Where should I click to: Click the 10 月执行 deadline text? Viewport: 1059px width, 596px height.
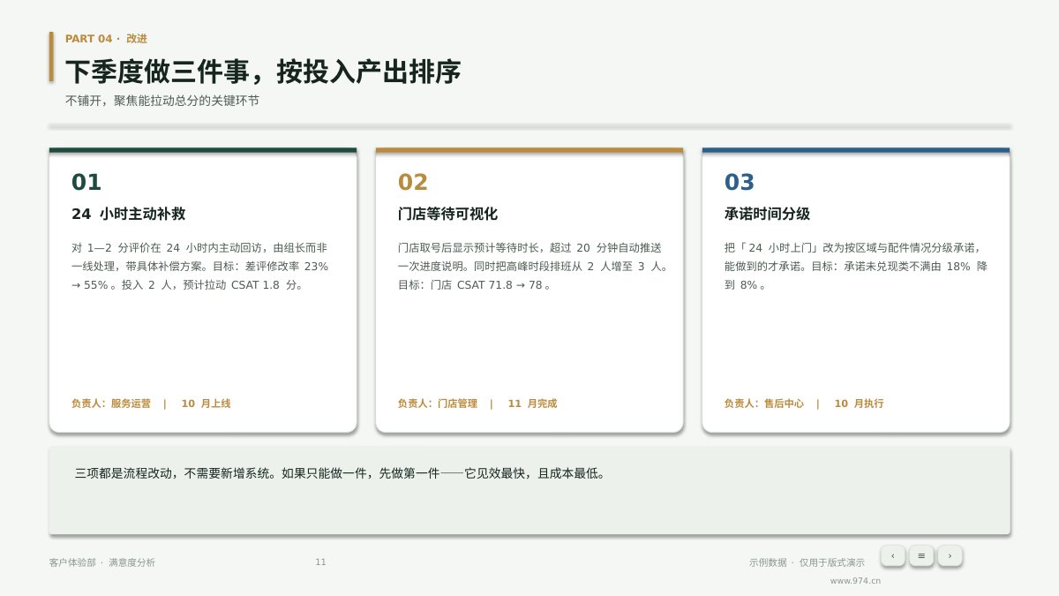point(859,404)
